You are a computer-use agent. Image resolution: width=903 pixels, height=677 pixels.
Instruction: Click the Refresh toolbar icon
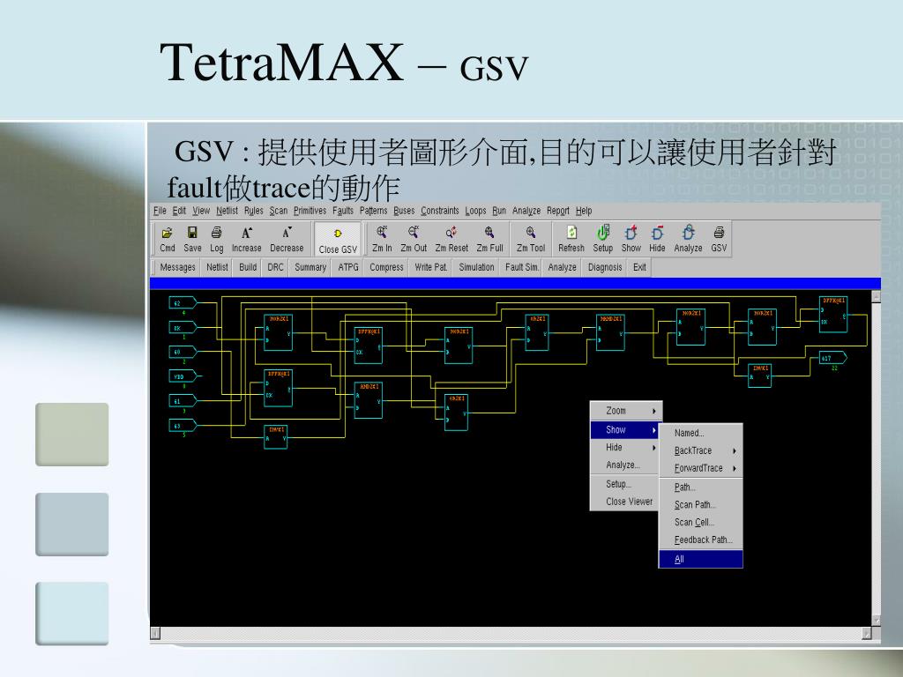click(x=571, y=239)
